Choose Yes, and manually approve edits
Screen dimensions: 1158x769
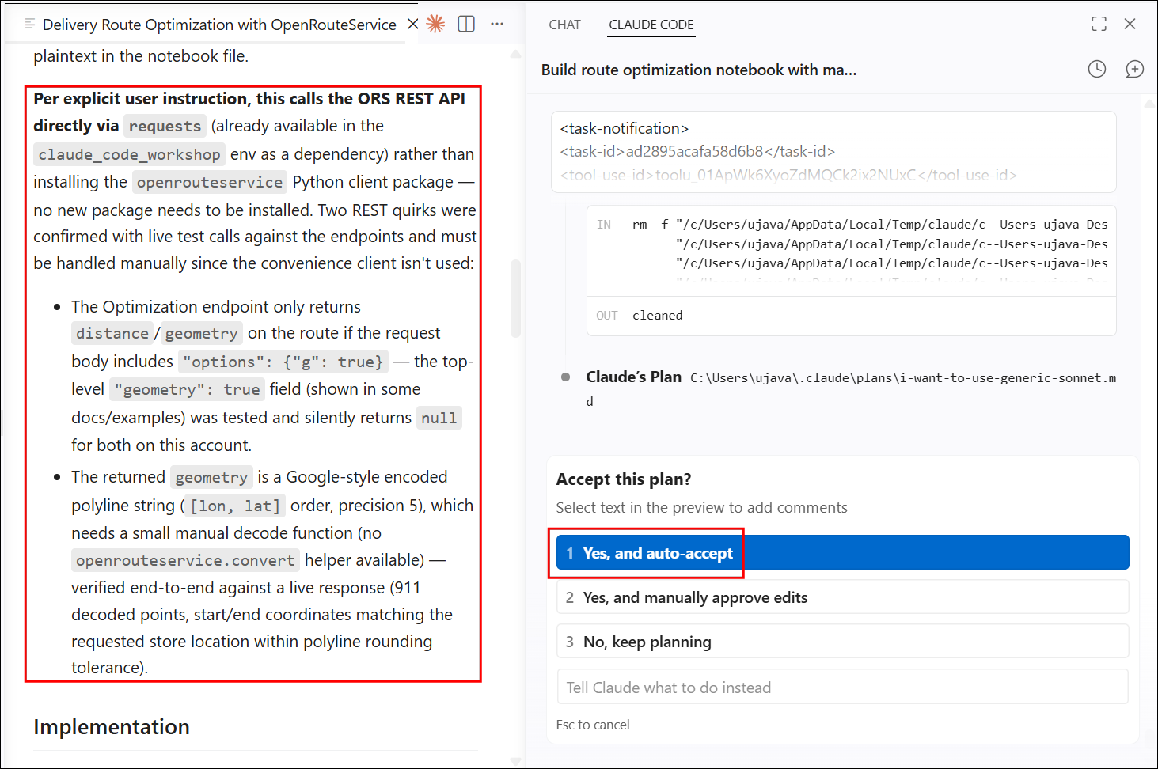click(842, 597)
